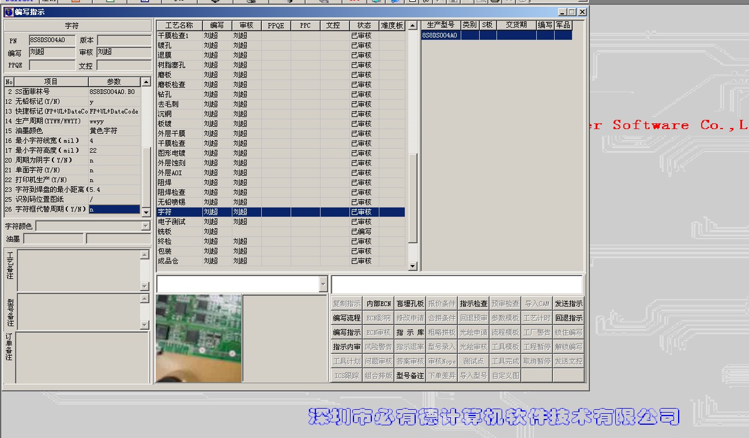Click the wide text field above the button grid
749x438 pixels.
[457, 284]
